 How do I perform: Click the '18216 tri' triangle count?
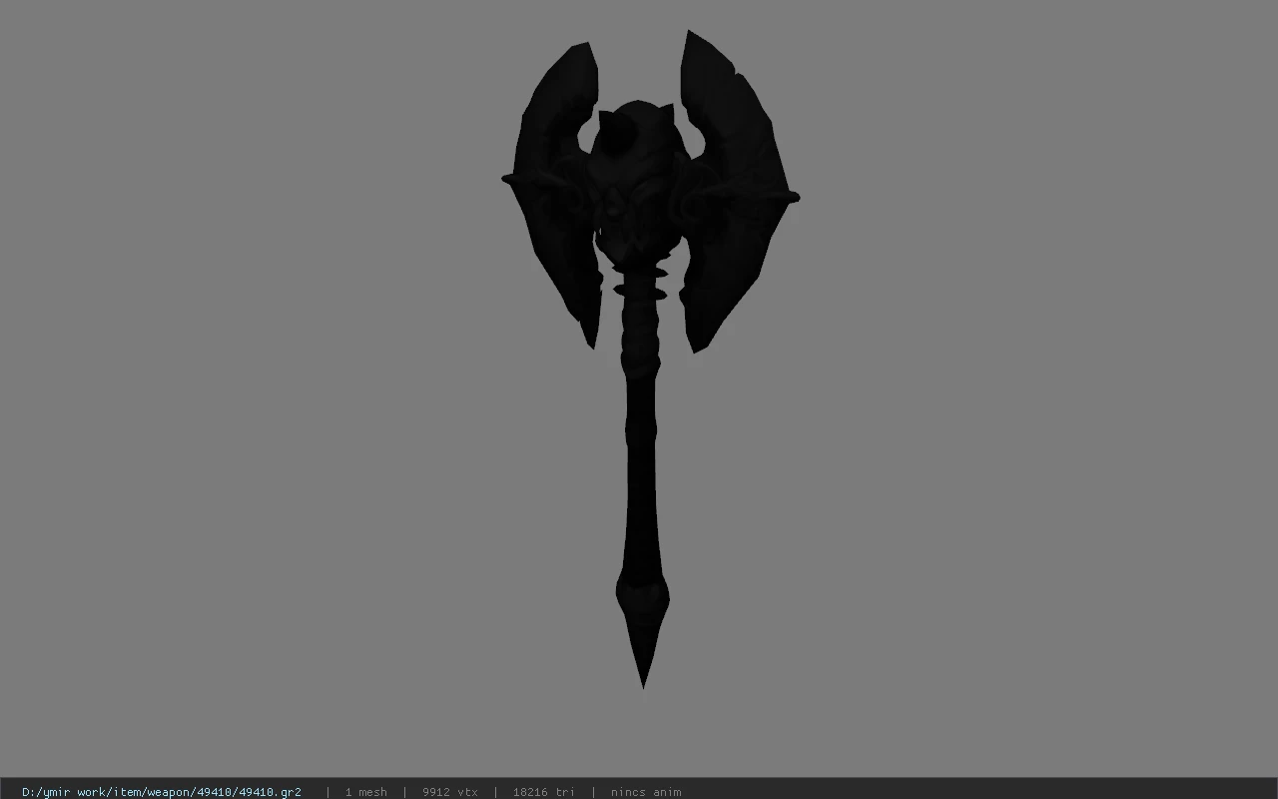(x=544, y=792)
